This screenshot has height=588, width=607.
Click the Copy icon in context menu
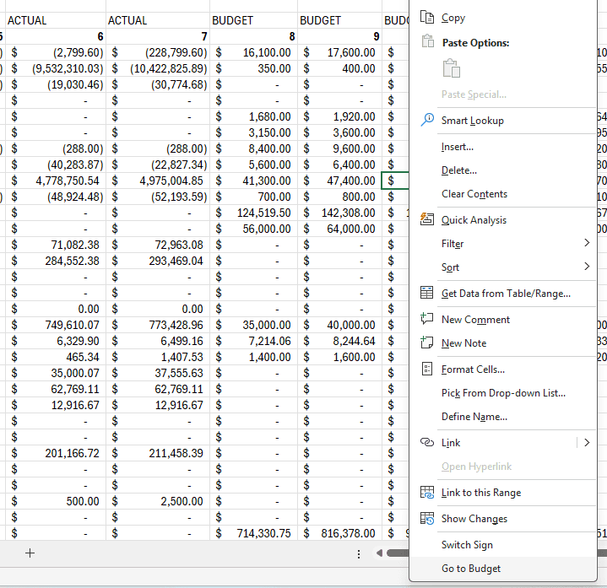[427, 18]
